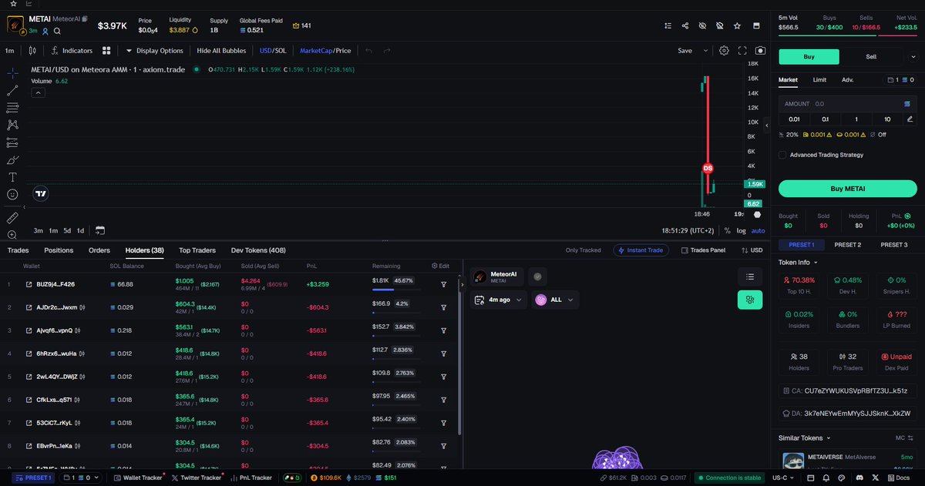Screen dimensions: 925x486
Task: Click the share token icon
Action: click(685, 25)
